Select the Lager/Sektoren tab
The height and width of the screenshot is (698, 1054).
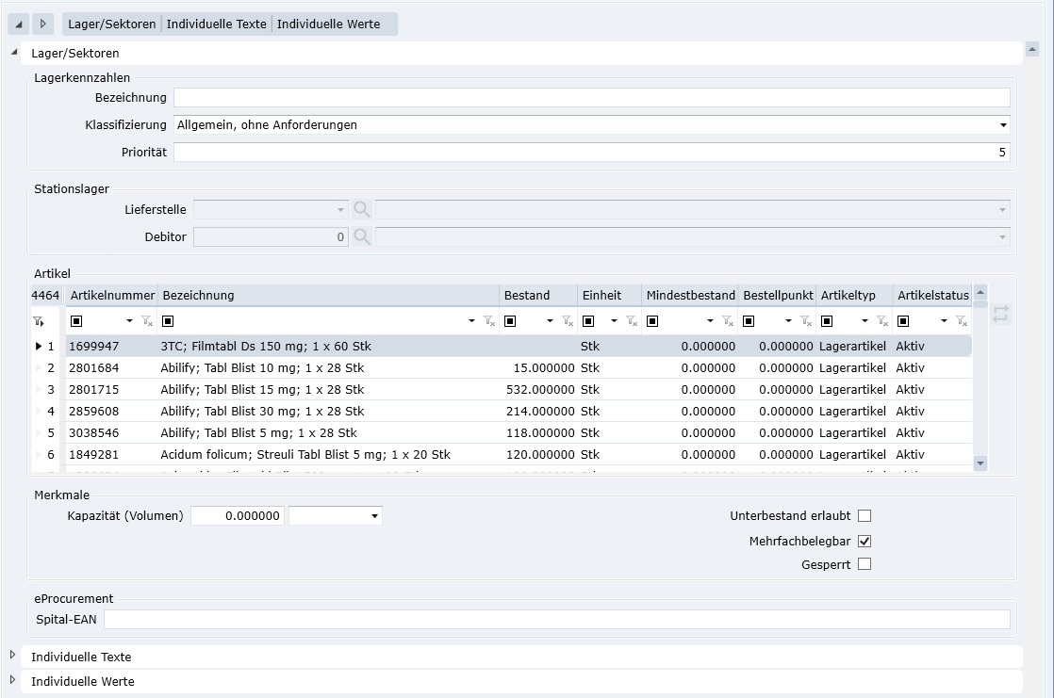click(111, 24)
